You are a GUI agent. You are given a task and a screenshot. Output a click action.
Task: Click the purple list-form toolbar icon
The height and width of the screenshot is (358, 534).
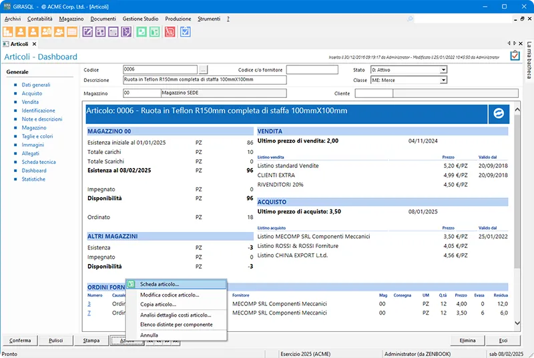[113, 32]
